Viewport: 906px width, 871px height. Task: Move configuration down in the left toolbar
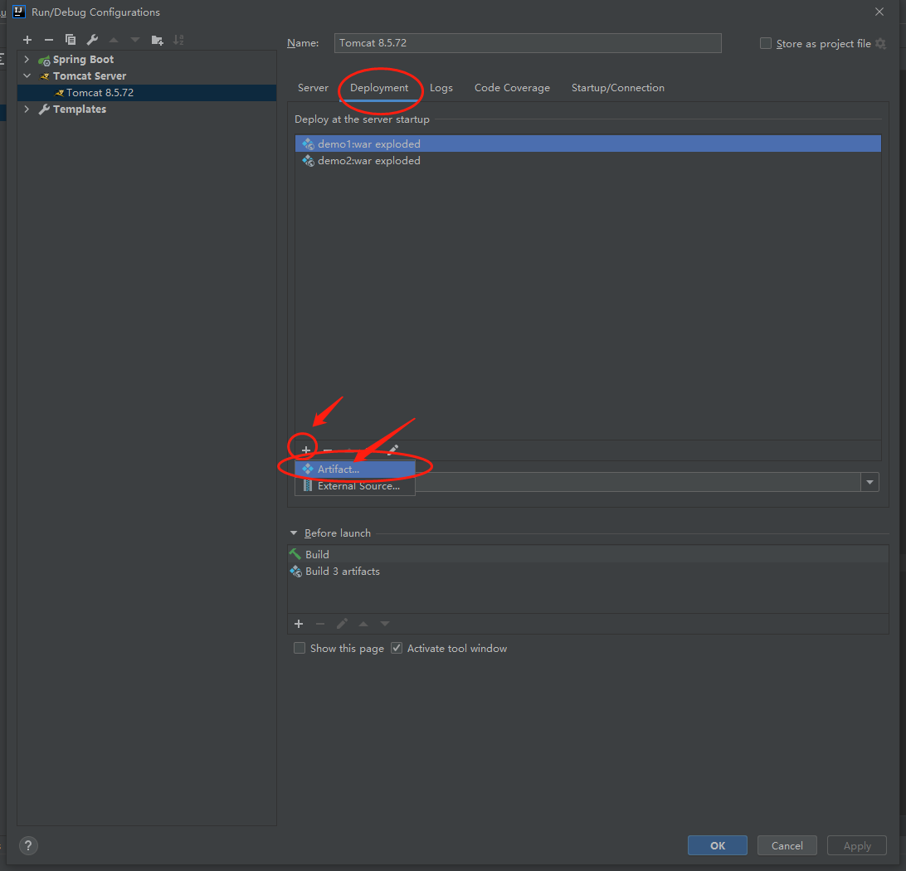135,40
